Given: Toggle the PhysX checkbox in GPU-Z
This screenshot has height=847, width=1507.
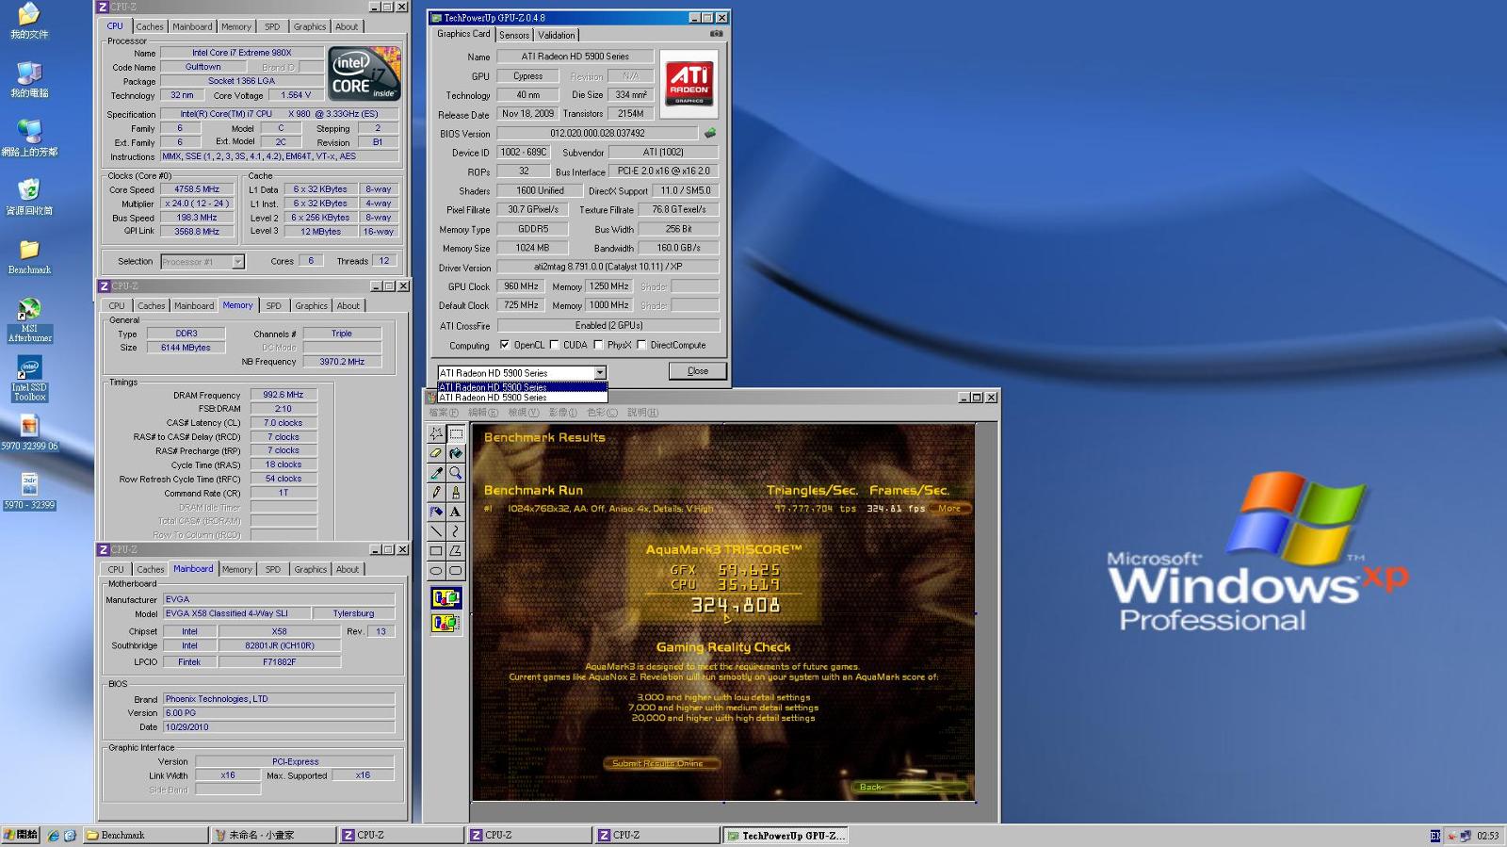Looking at the screenshot, I should click(598, 345).
